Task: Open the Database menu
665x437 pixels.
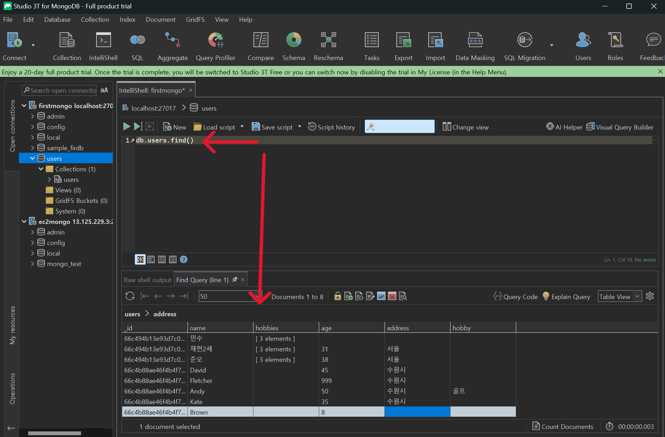Action: [x=57, y=20]
